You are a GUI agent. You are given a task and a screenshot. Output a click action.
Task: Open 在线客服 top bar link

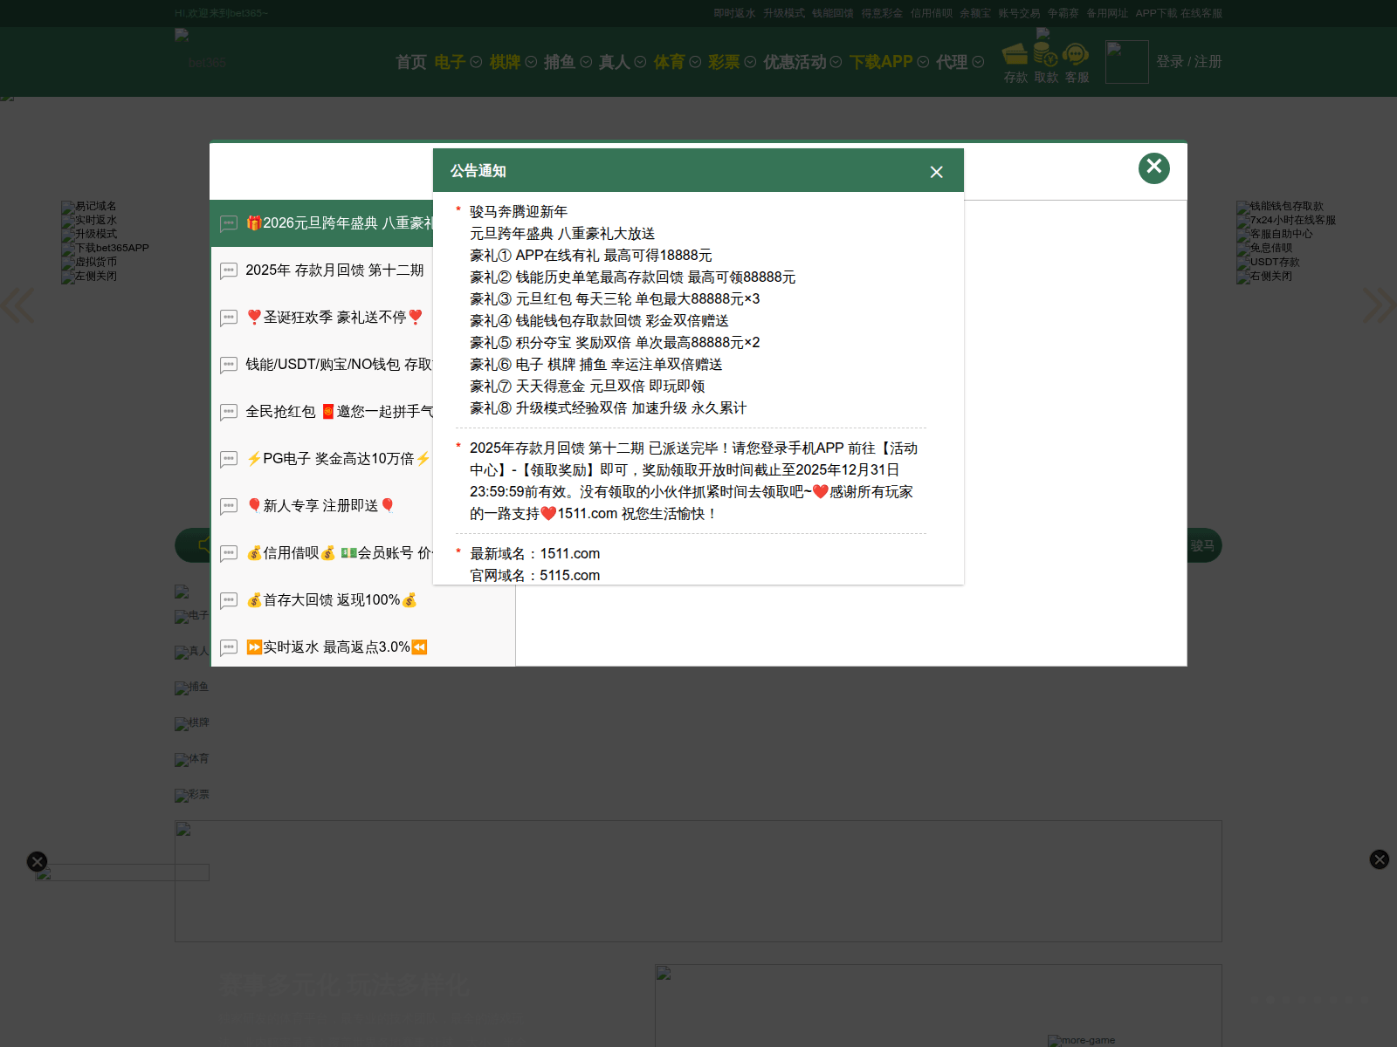coord(1201,13)
